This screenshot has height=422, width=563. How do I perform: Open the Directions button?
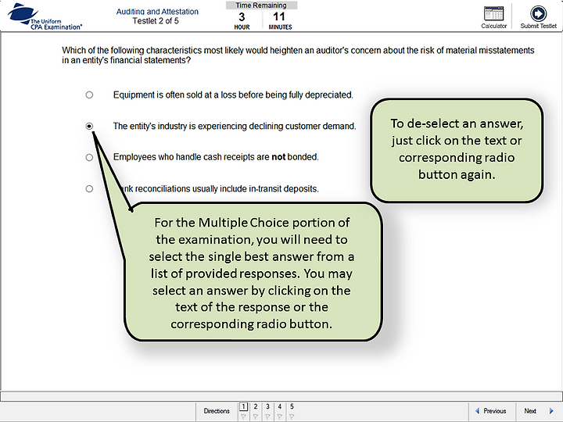[x=217, y=411]
